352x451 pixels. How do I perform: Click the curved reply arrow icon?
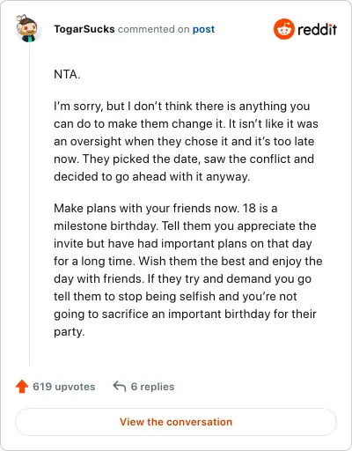pyautogui.click(x=120, y=387)
